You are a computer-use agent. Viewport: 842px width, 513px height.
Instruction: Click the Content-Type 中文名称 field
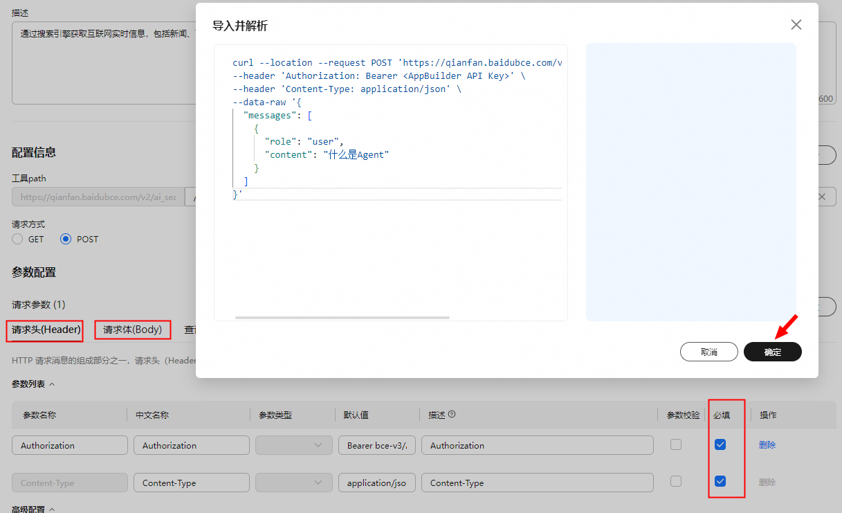(192, 483)
